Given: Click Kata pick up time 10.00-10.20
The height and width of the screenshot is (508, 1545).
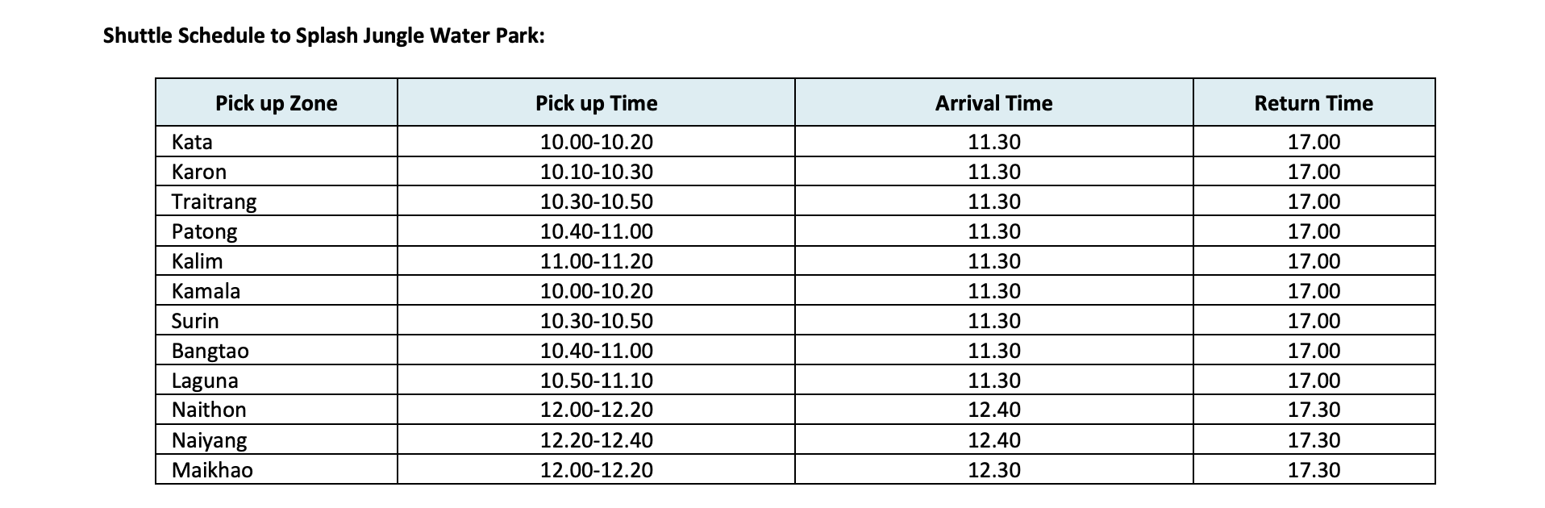Looking at the screenshot, I should [x=596, y=142].
